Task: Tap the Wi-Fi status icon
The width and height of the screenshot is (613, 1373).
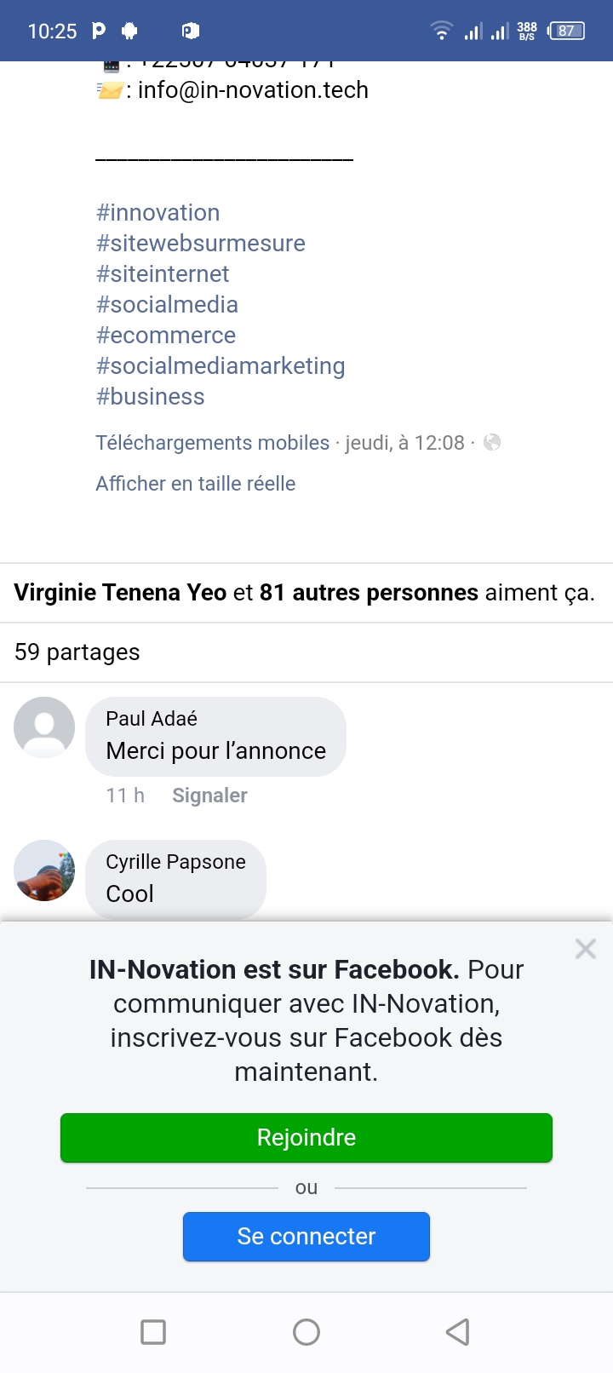Action: tap(441, 32)
